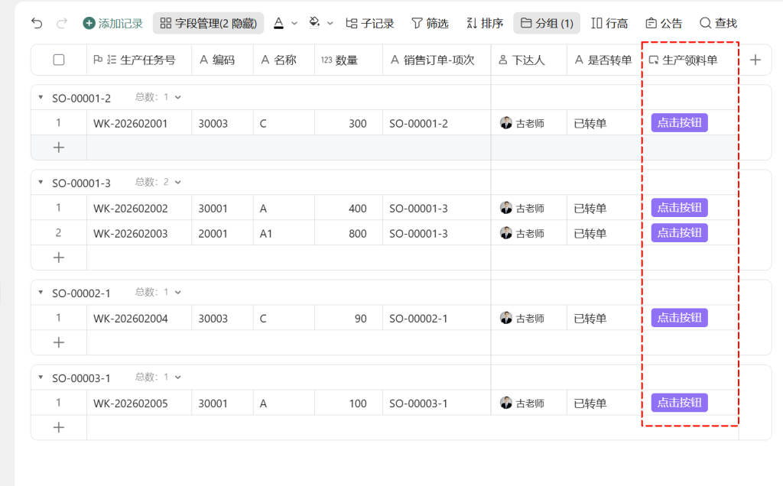
Task: Click the SO-00001-3 group title
Action: point(81,183)
